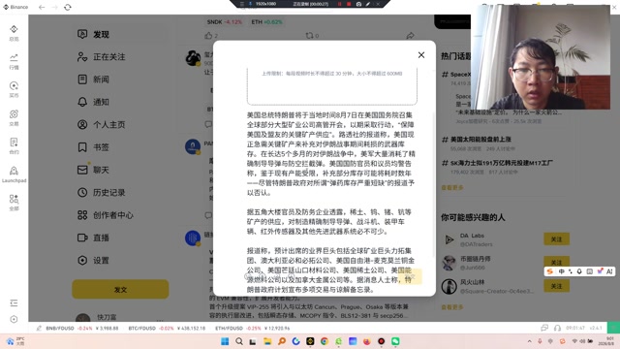Expand the system tray hidden icons chevron

click(x=530, y=341)
